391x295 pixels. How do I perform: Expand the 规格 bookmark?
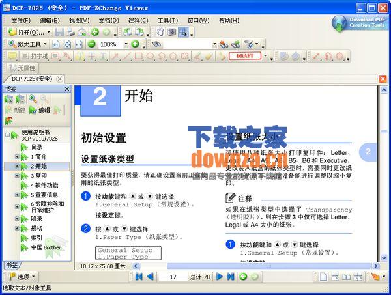pos(17,228)
